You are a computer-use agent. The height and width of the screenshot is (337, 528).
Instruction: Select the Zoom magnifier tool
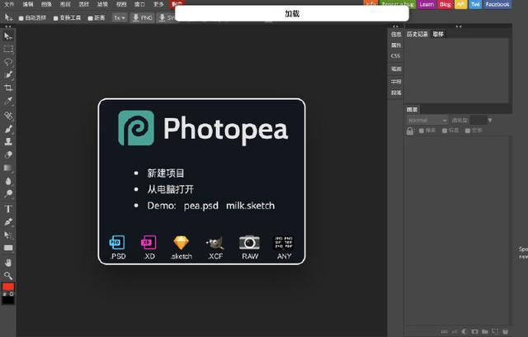pyautogui.click(x=8, y=276)
